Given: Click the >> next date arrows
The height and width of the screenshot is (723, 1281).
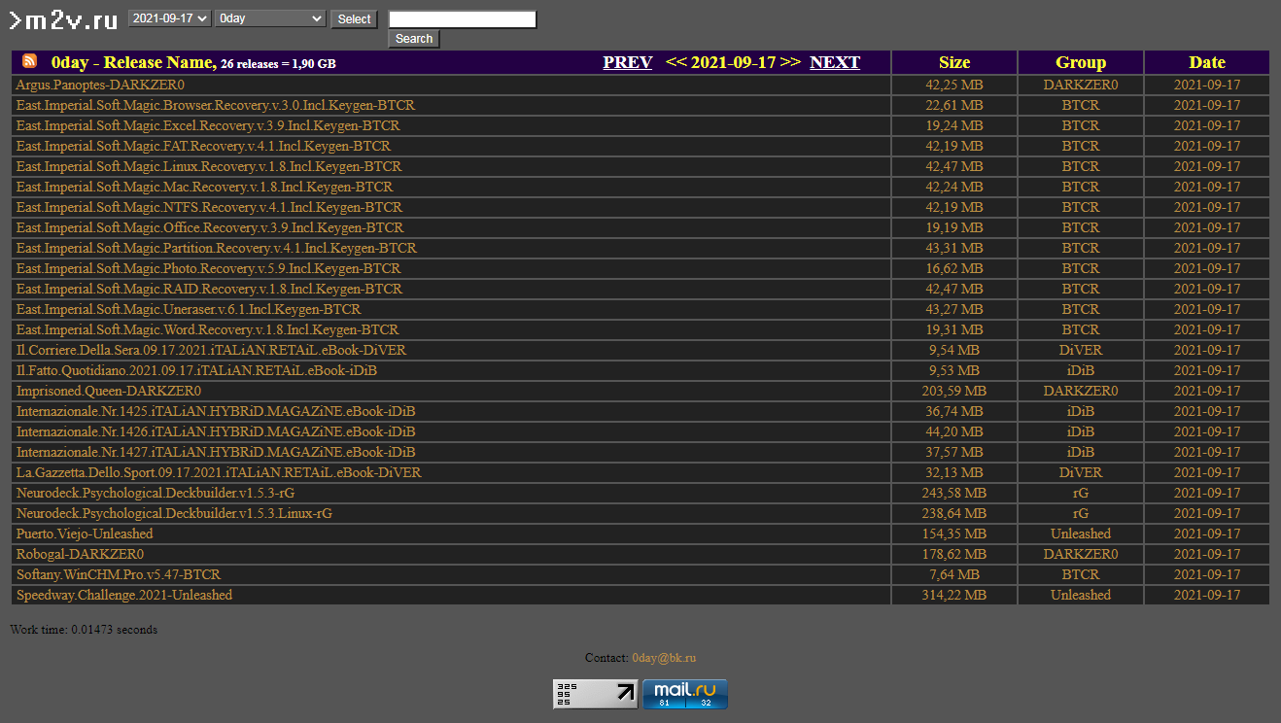Looking at the screenshot, I should click(790, 62).
